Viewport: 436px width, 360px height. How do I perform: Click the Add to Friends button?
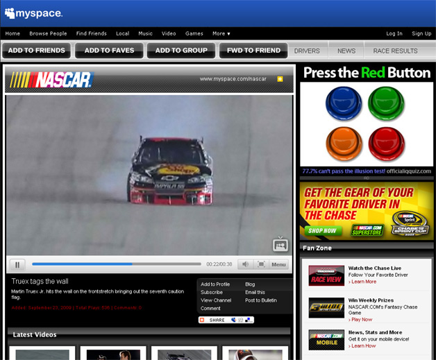click(x=36, y=51)
